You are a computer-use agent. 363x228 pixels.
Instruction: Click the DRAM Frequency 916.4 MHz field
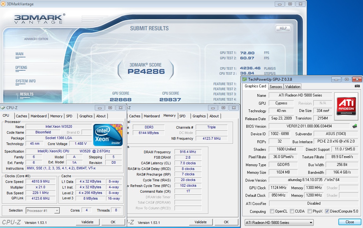click(x=188, y=152)
